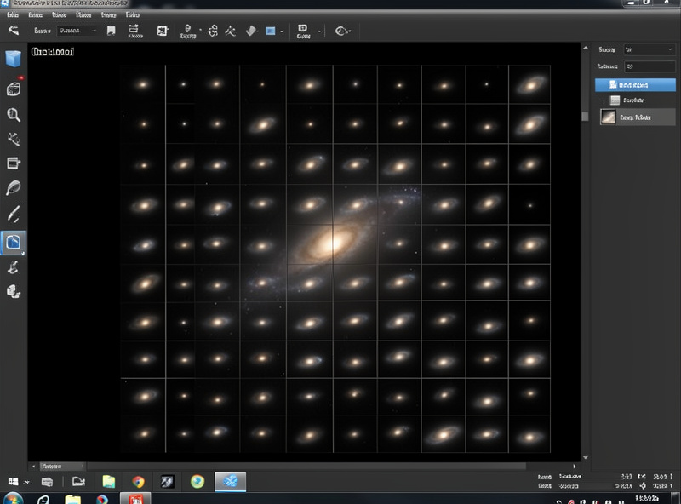Select the satellite wand tool in the left sidebar

pyautogui.click(x=14, y=140)
